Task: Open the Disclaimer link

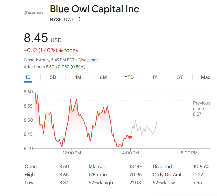Action: click(88, 60)
